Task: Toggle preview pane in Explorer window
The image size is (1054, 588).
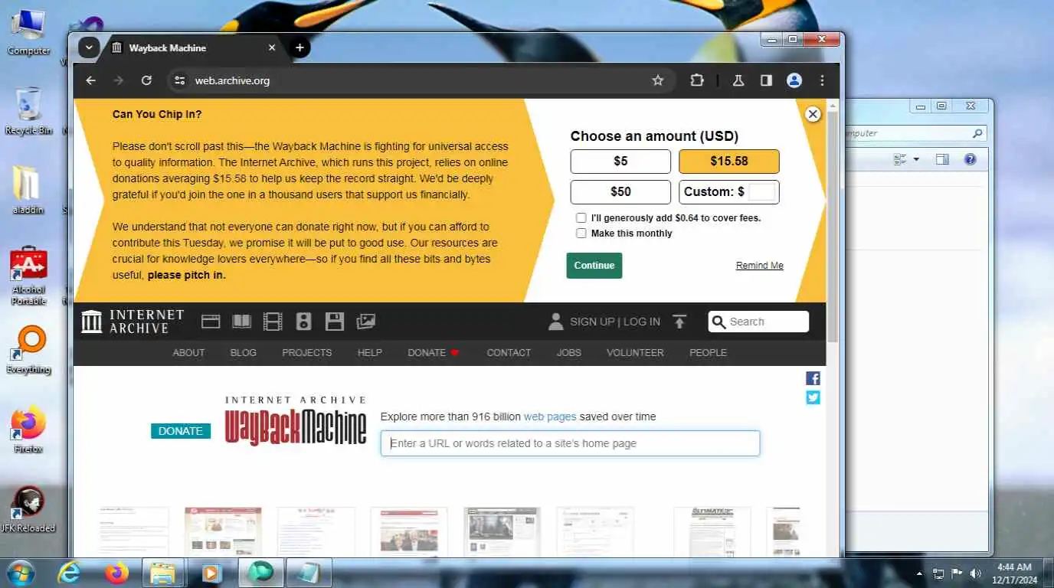Action: click(x=942, y=160)
